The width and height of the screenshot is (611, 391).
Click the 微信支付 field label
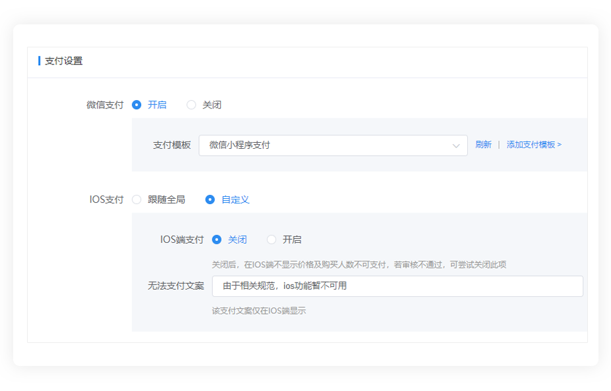105,105
